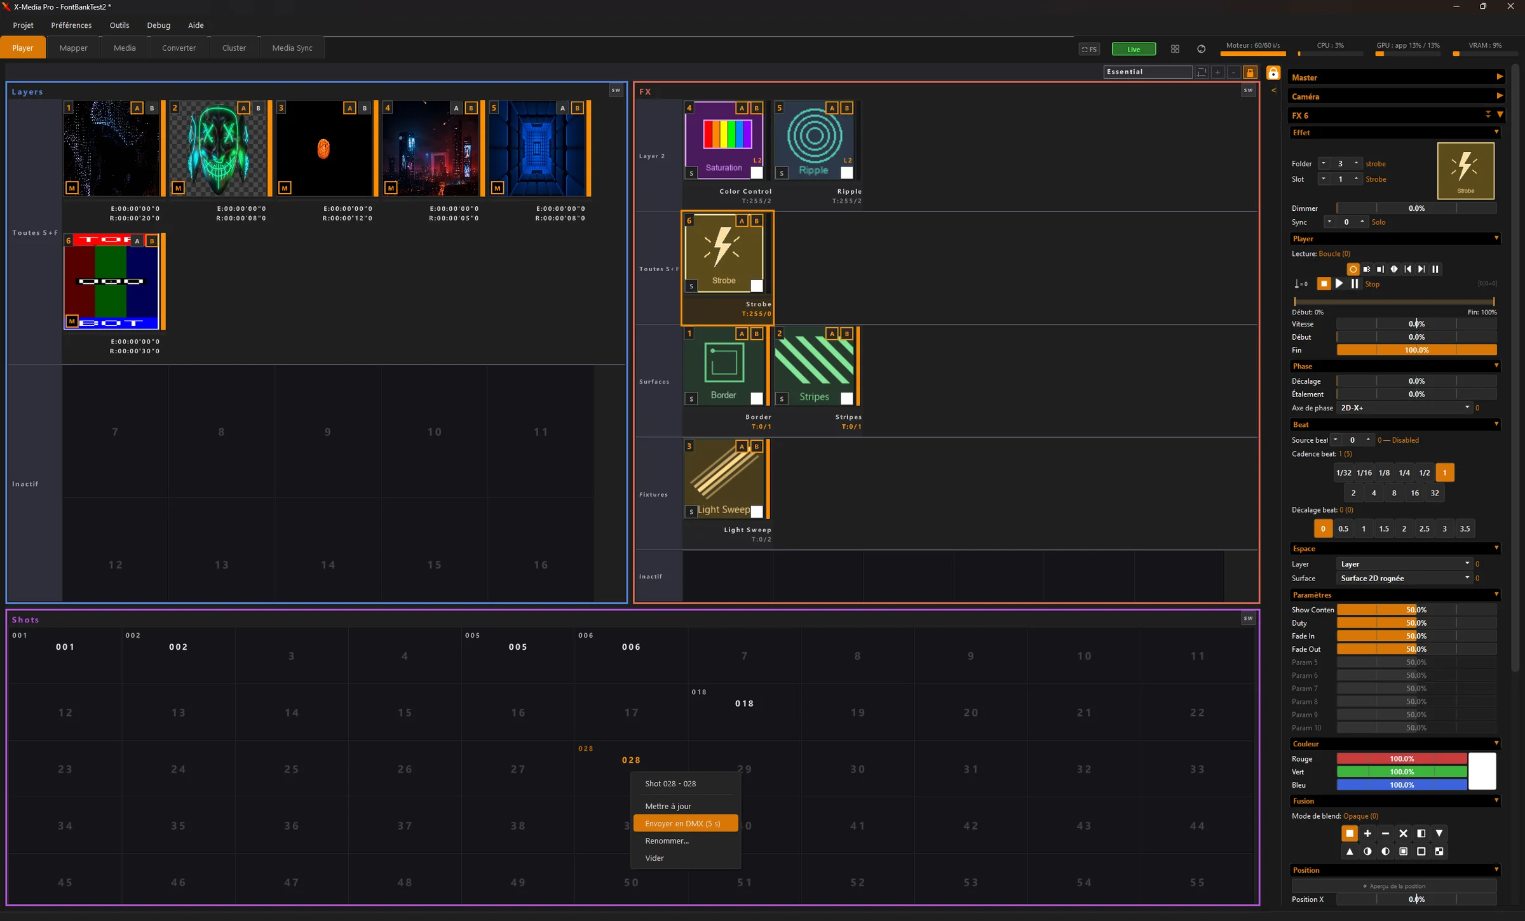Expand the Caméra section
This screenshot has height=921, width=1525.
coord(1396,97)
